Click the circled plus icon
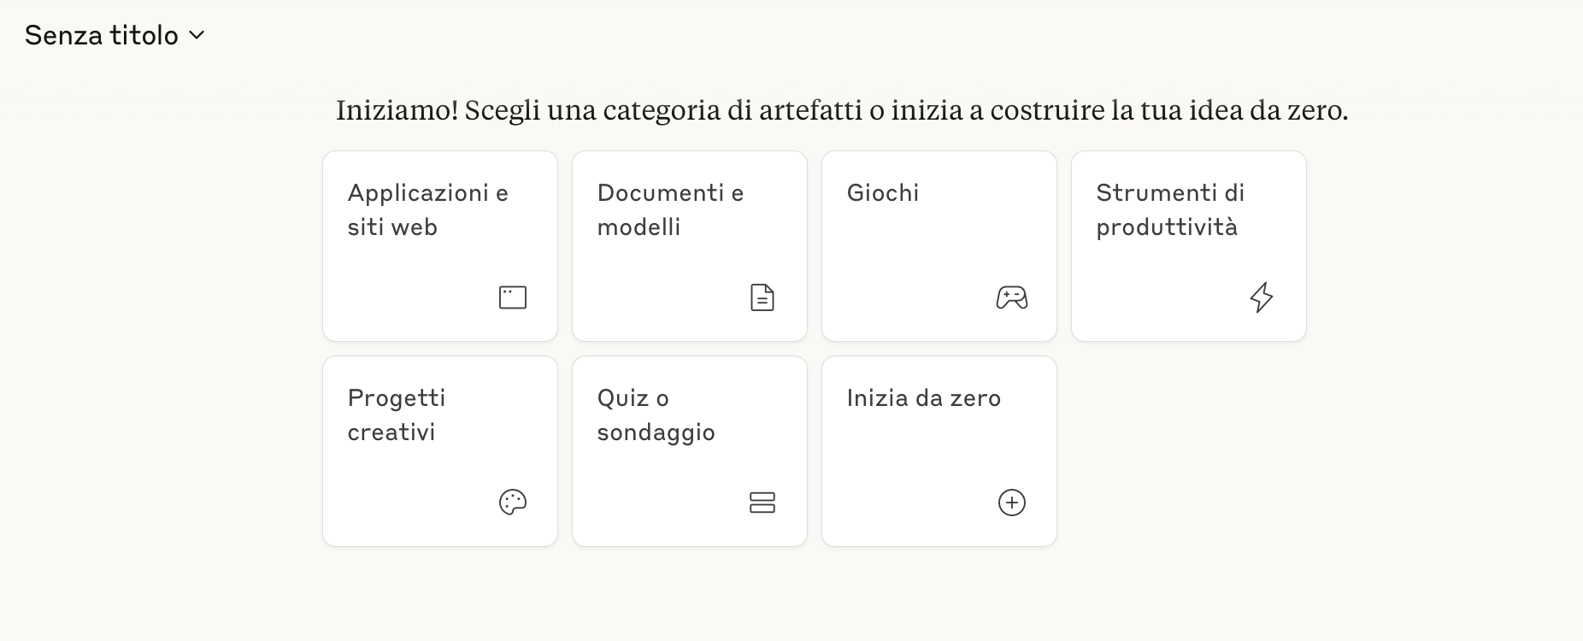 coord(1011,503)
